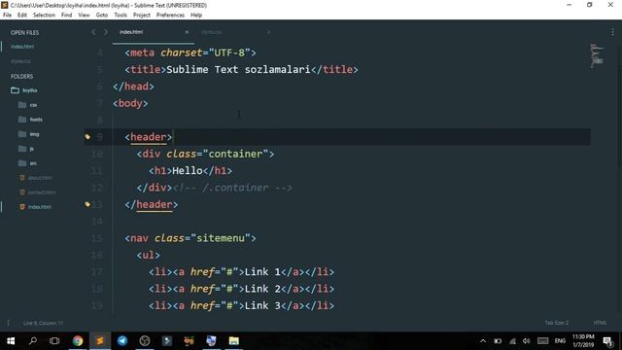The image size is (622, 350).
Task: Open the Find menu
Action: (x=67, y=16)
